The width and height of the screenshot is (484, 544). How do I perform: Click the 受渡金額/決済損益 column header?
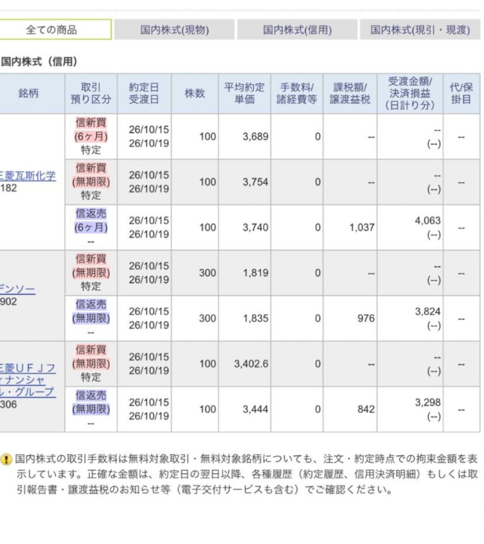pyautogui.click(x=410, y=93)
